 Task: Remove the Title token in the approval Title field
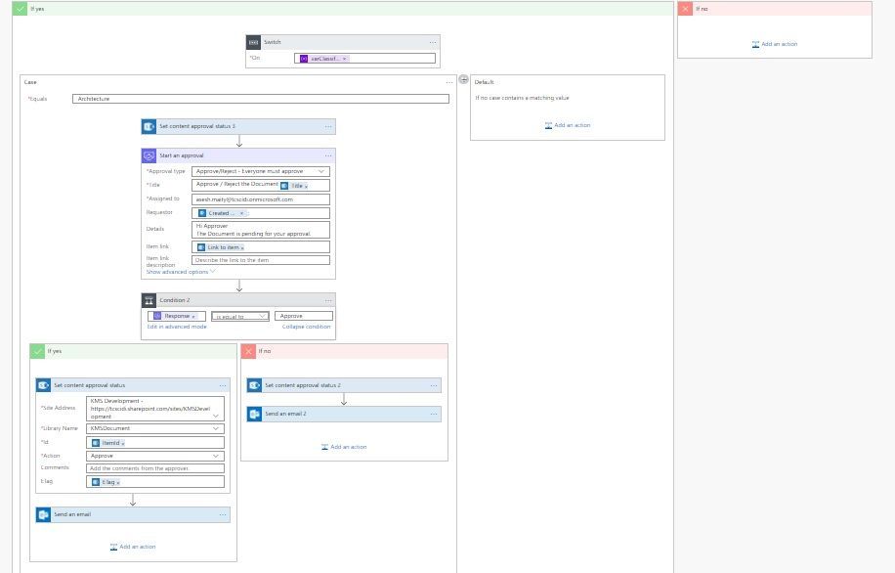[306, 186]
